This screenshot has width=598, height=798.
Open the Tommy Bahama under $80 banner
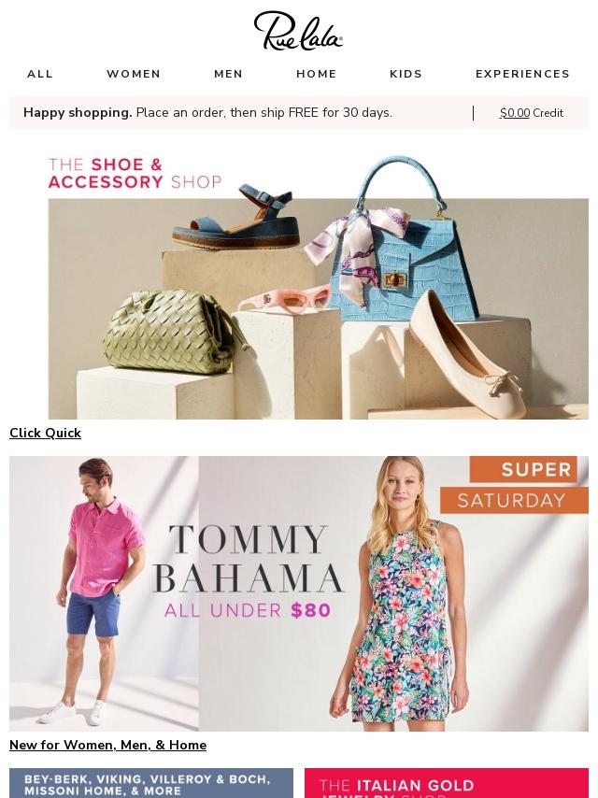tap(299, 593)
